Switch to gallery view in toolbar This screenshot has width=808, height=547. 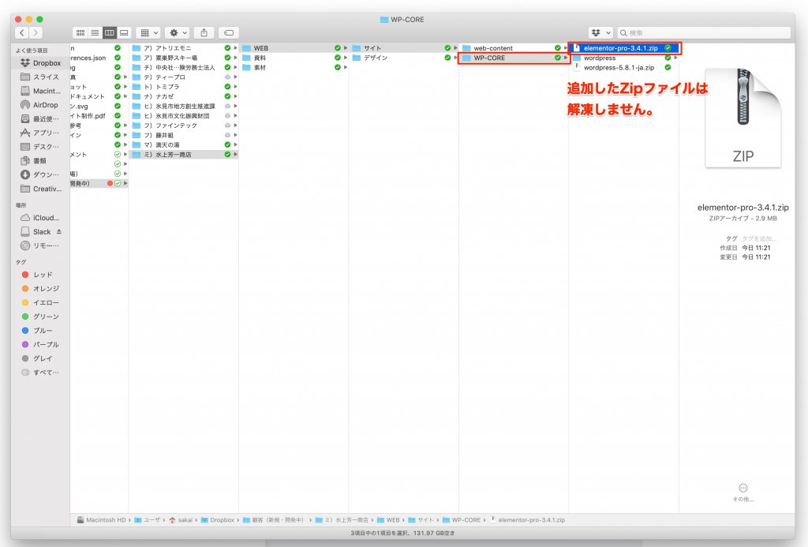click(123, 32)
